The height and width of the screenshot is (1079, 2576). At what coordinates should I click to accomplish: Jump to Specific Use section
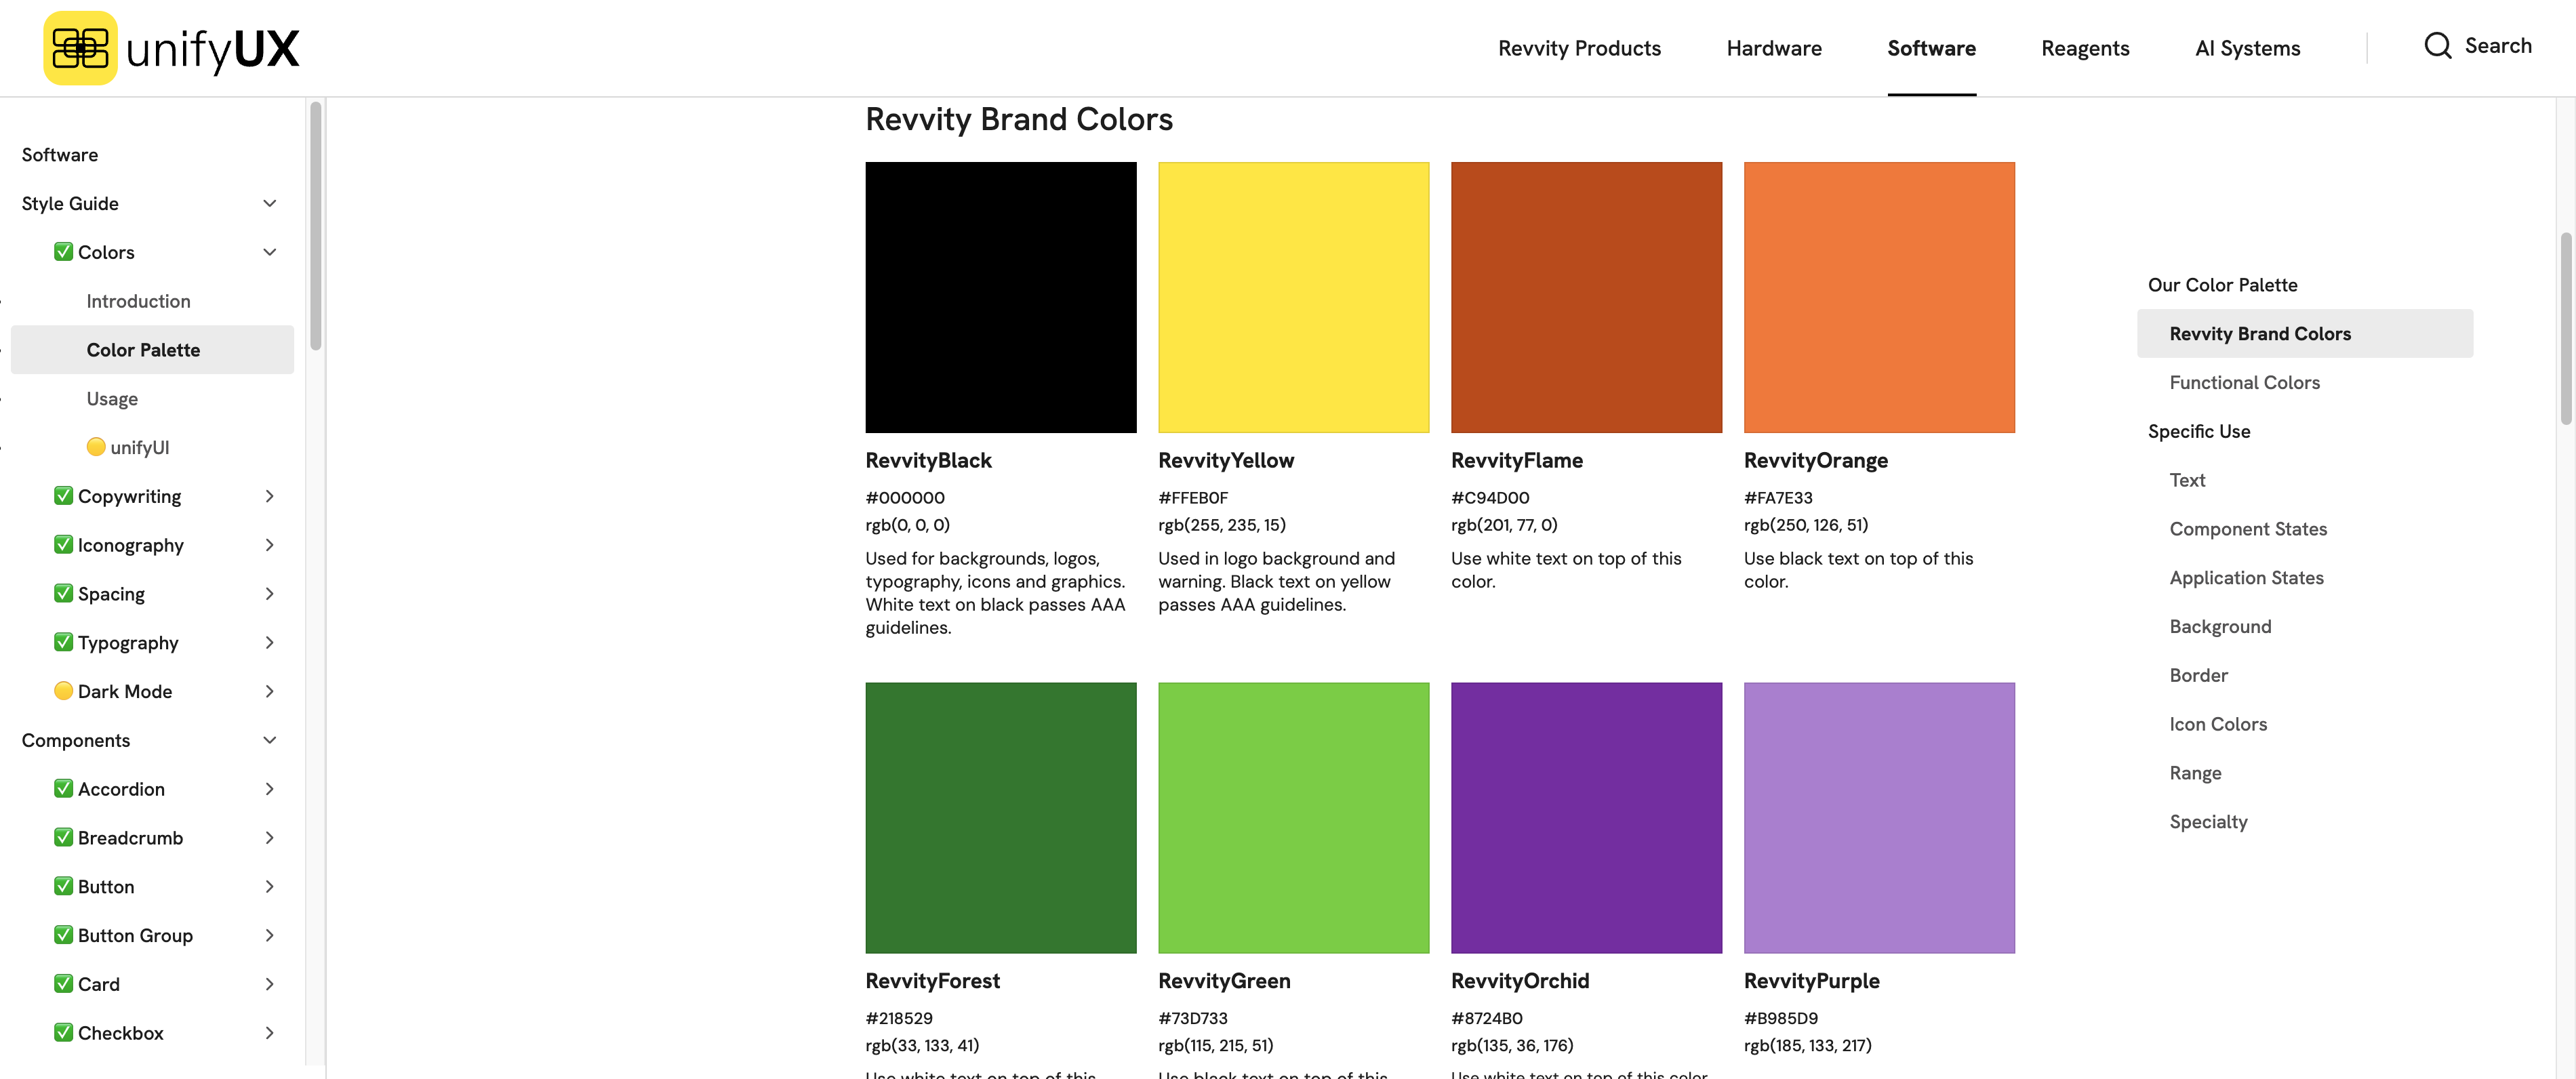[x=2199, y=431]
